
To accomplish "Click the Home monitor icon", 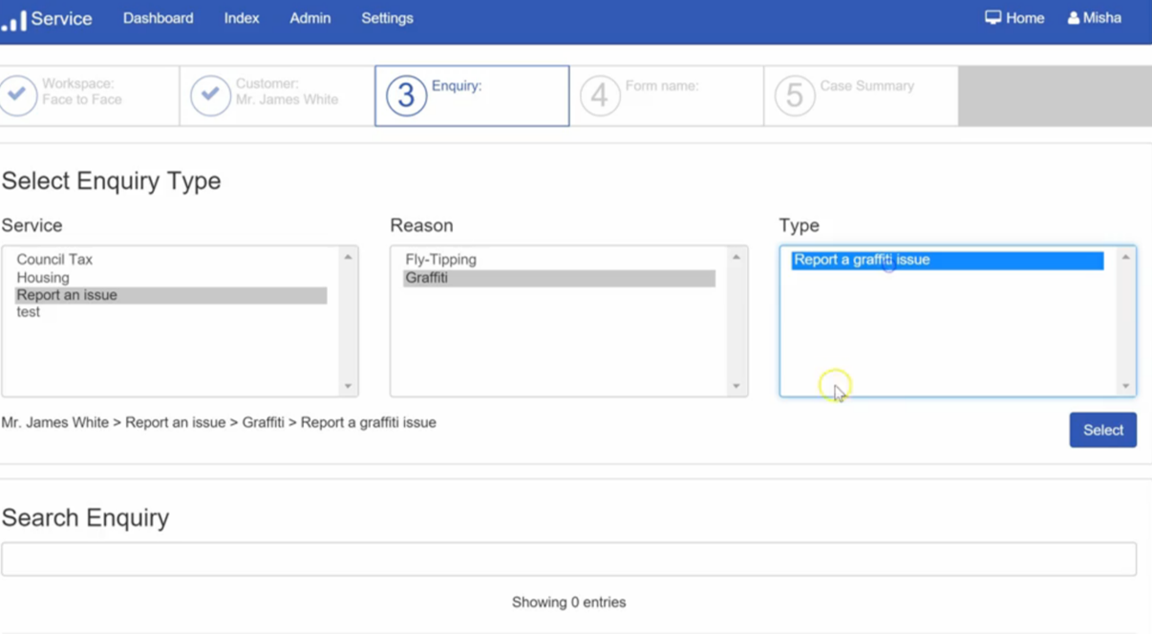I will 993,18.
